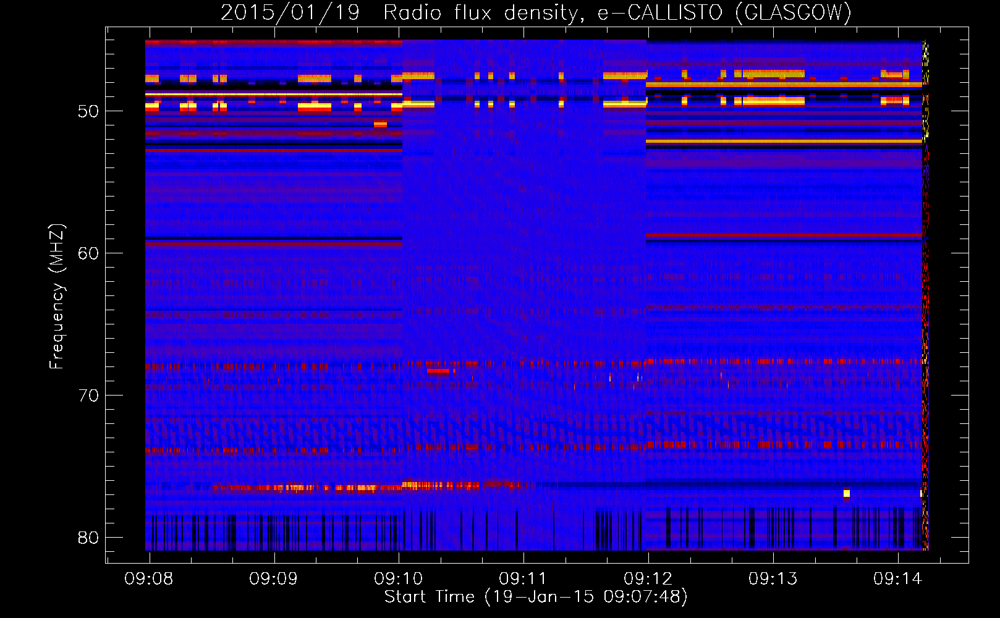Click the bright white spot near 09:13:35 at 77 MHz
The width and height of the screenshot is (1000, 618).
point(847,493)
